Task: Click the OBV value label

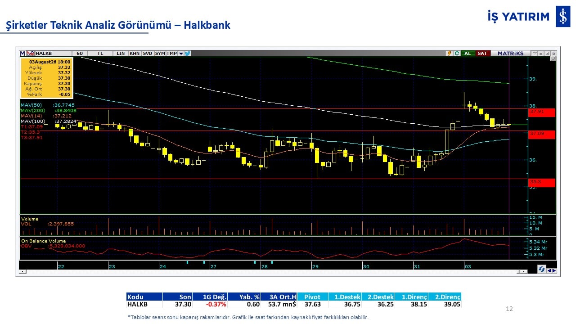Action: (66, 246)
